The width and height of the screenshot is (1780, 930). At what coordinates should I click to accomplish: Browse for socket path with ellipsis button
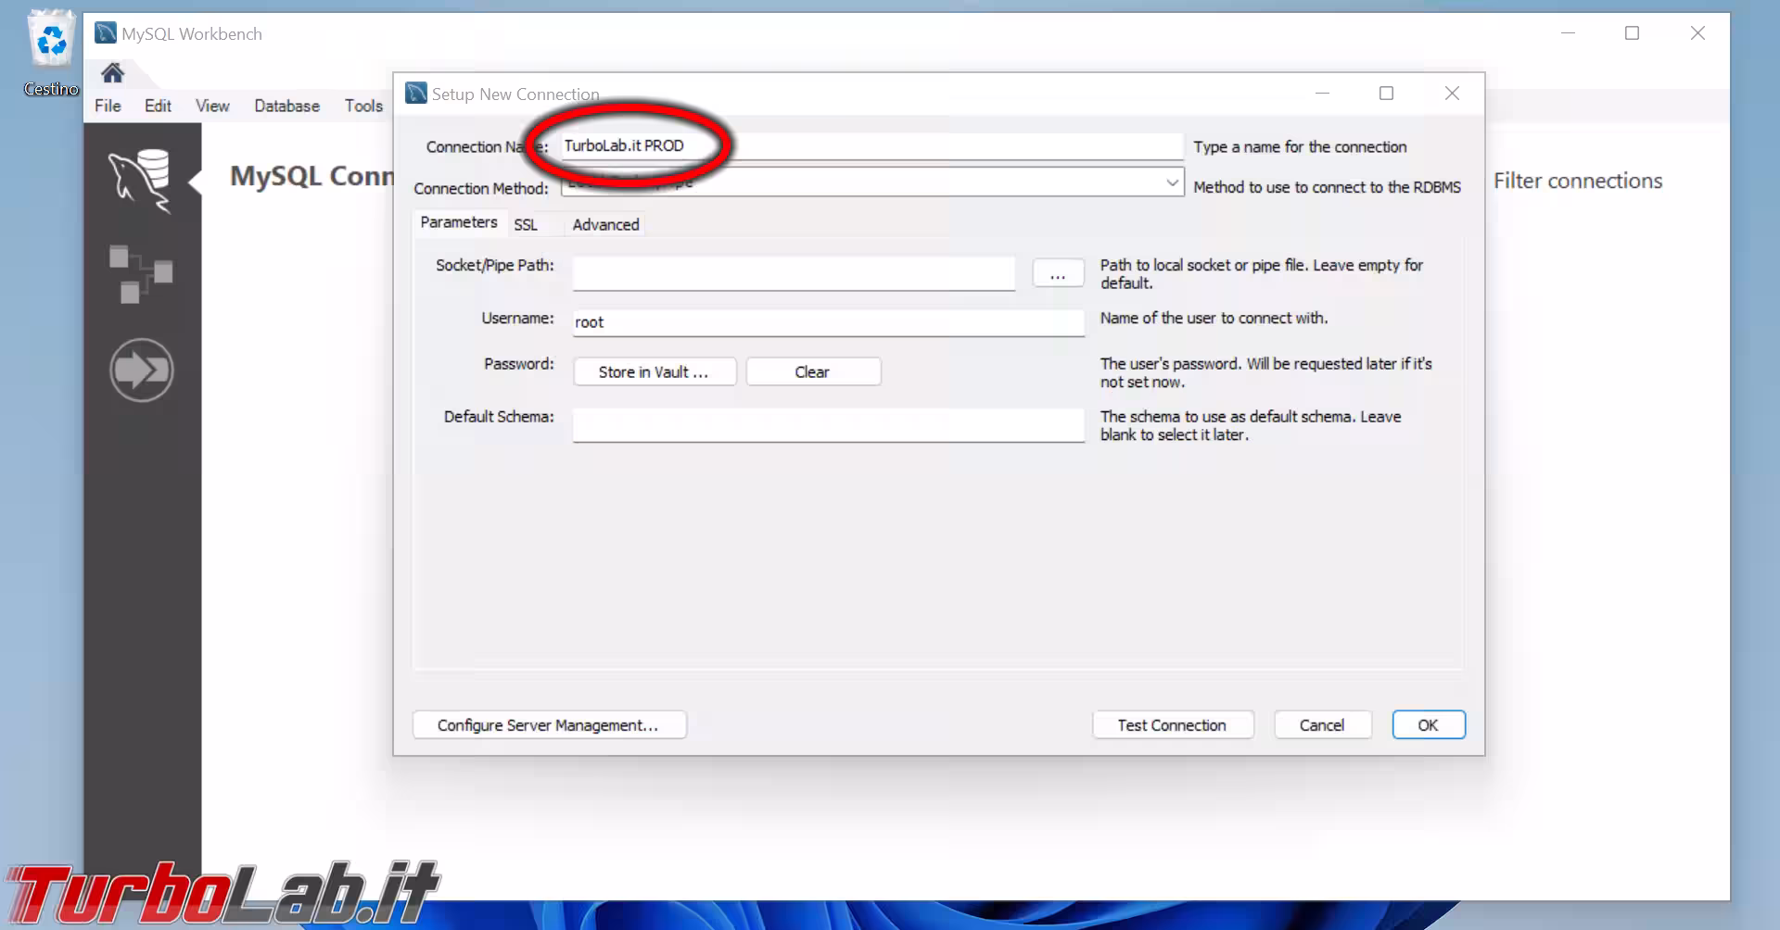(x=1058, y=273)
